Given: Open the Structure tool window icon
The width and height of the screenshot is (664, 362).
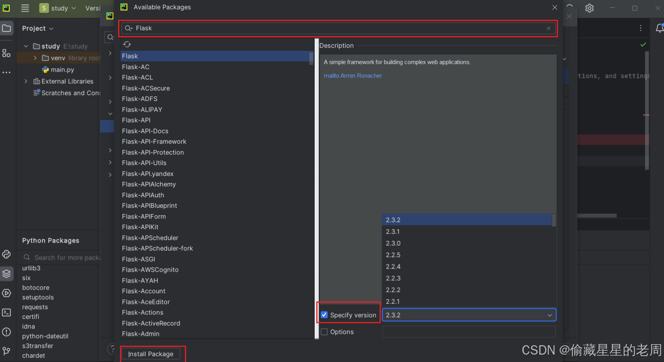Looking at the screenshot, I should coord(7,53).
